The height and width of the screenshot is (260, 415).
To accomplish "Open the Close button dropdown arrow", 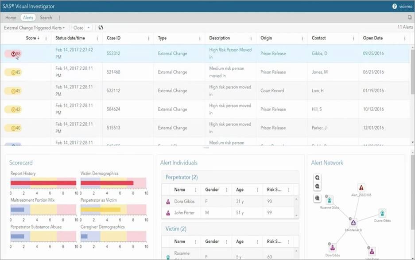I will [x=89, y=28].
